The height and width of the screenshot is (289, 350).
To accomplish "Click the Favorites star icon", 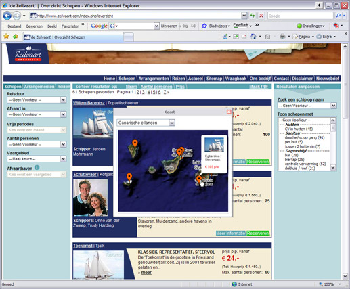I will pos(6,37).
